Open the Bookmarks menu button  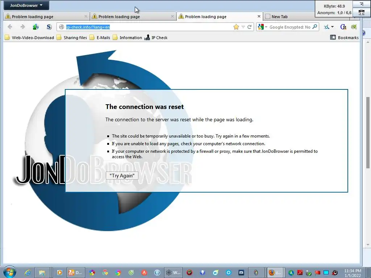(x=345, y=37)
